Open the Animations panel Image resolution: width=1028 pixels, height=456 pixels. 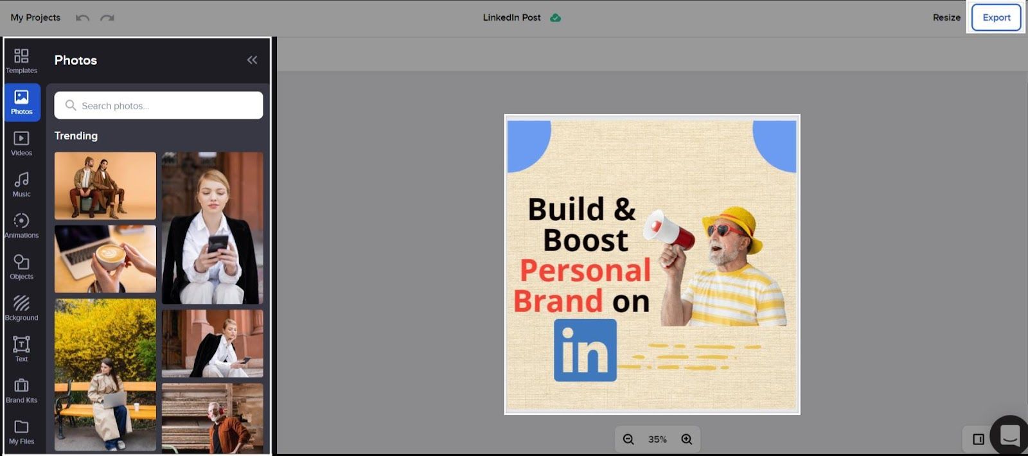coord(21,226)
